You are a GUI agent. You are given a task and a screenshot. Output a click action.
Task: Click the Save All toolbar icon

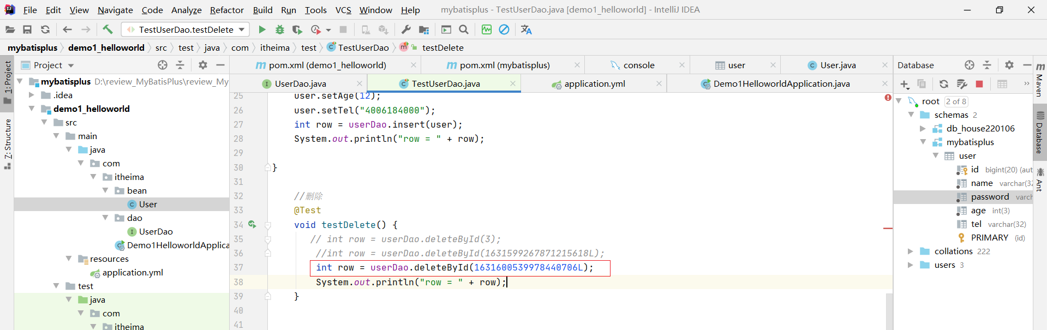(27, 29)
